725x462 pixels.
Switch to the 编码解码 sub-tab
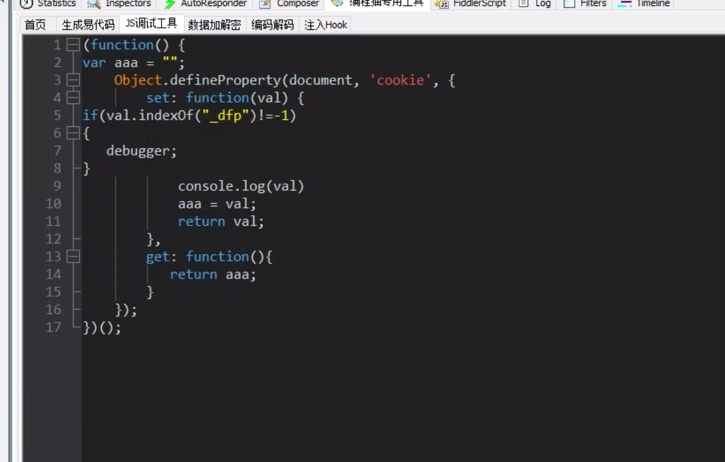pyautogui.click(x=272, y=24)
